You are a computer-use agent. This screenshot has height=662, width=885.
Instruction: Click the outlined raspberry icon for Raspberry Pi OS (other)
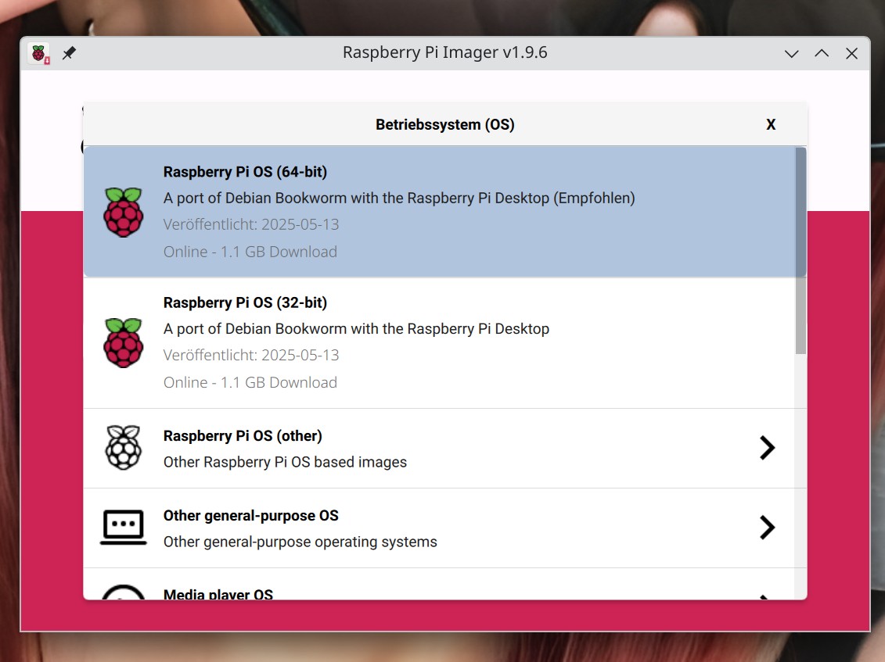(124, 448)
